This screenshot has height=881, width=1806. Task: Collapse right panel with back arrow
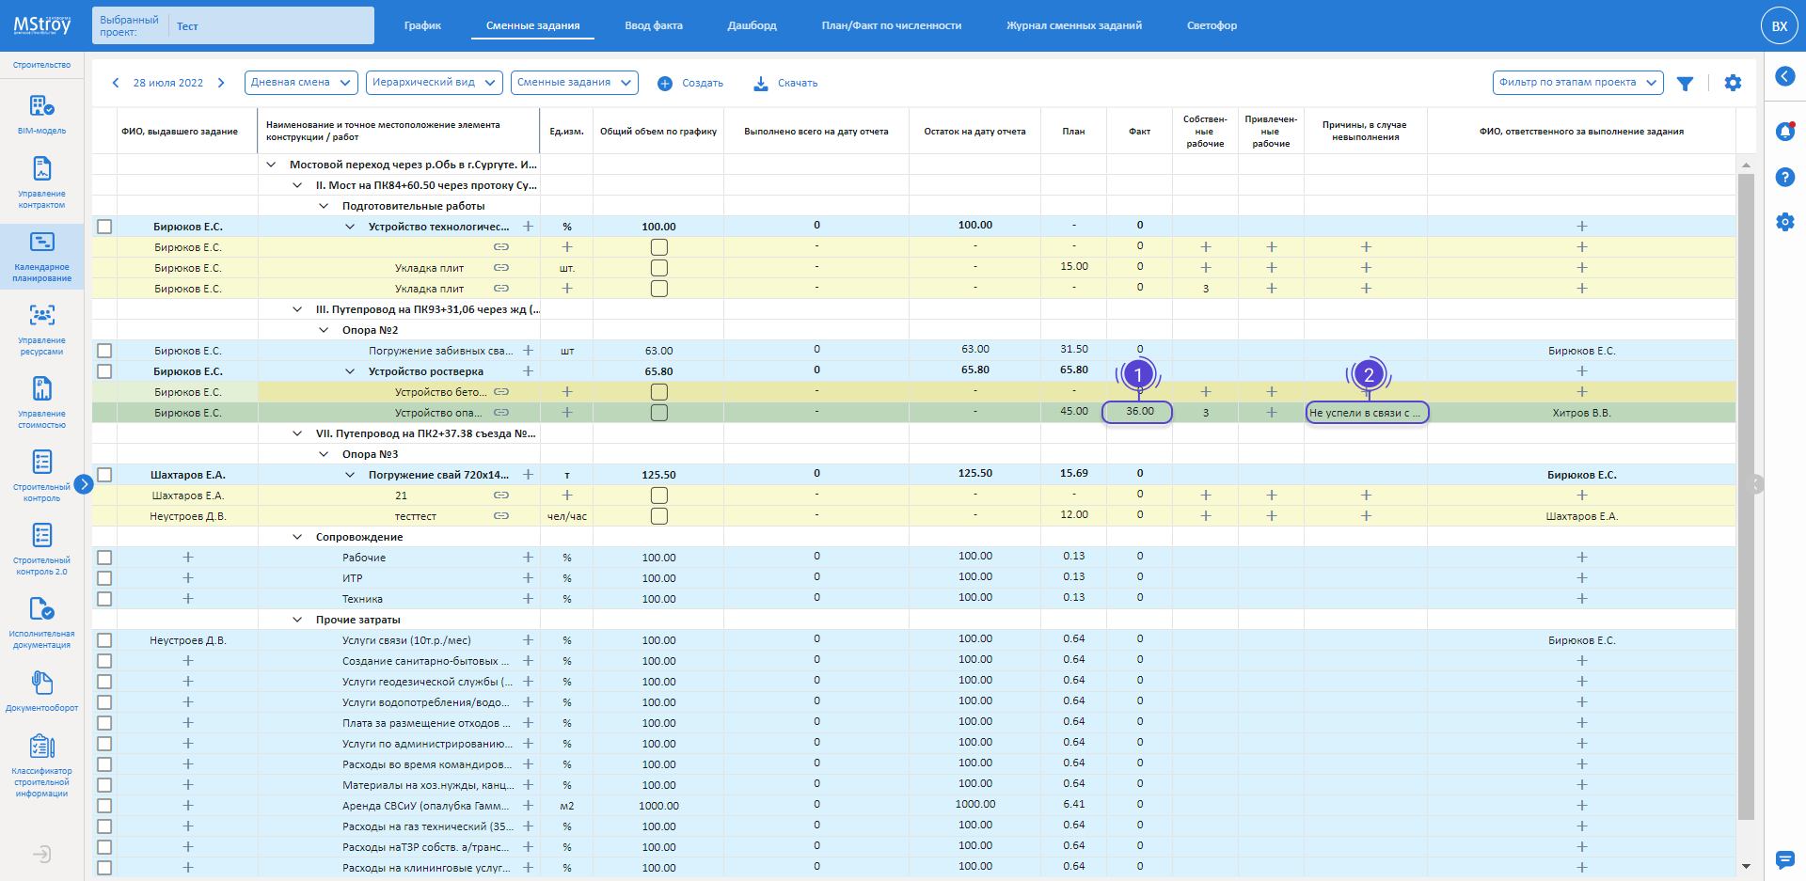[1784, 76]
